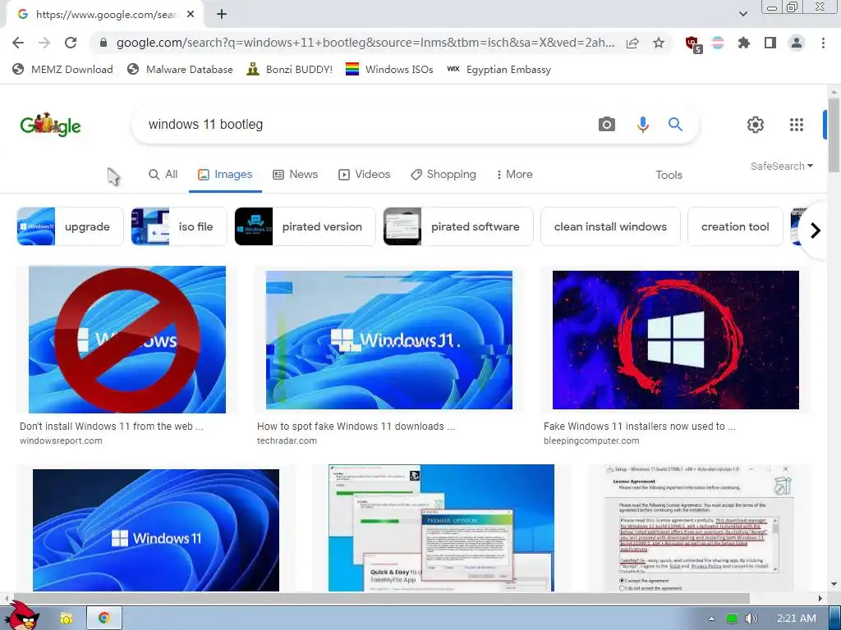
Task: View site info via the lock icon
Action: pyautogui.click(x=103, y=43)
